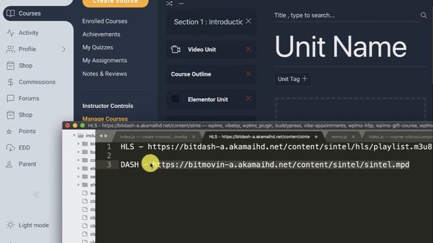The height and width of the screenshot is (243, 433).
Task: Click the Parent person icon
Action: coord(9,164)
